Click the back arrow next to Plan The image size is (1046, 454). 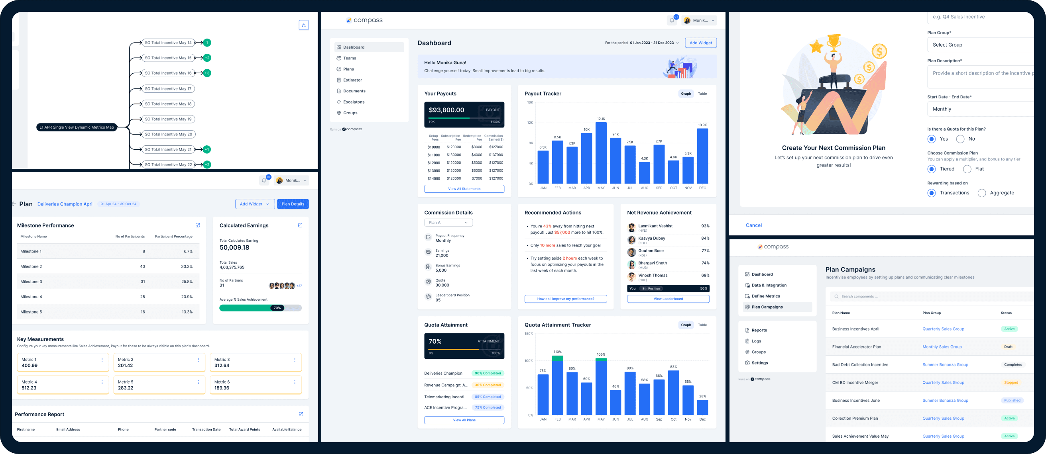click(14, 204)
